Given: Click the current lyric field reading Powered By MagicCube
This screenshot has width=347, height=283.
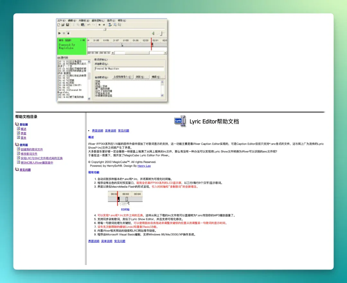Looking at the screenshot, I should coord(129,69).
